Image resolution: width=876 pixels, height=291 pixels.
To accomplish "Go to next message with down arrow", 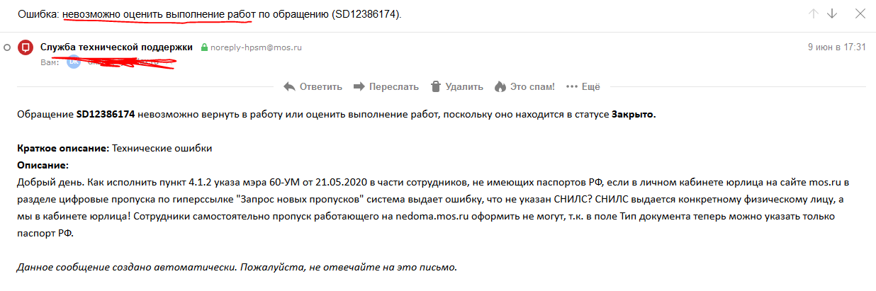I will click(832, 13).
